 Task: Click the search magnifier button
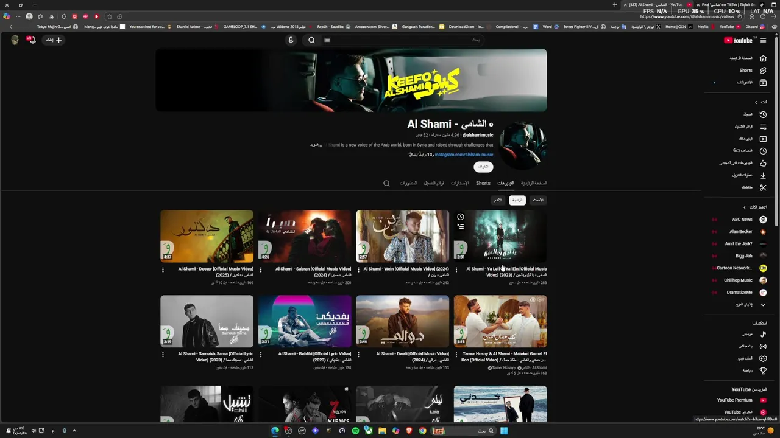(311, 40)
